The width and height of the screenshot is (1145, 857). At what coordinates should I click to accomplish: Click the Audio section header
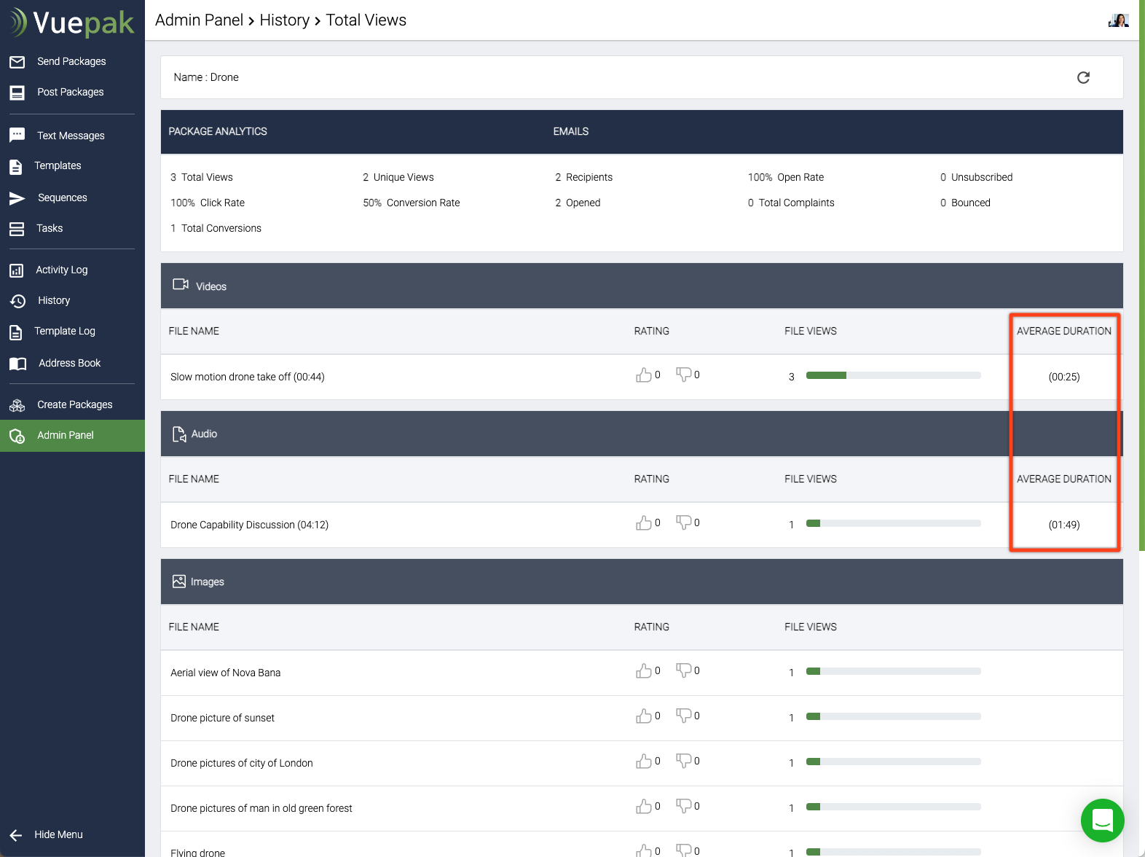click(x=204, y=434)
